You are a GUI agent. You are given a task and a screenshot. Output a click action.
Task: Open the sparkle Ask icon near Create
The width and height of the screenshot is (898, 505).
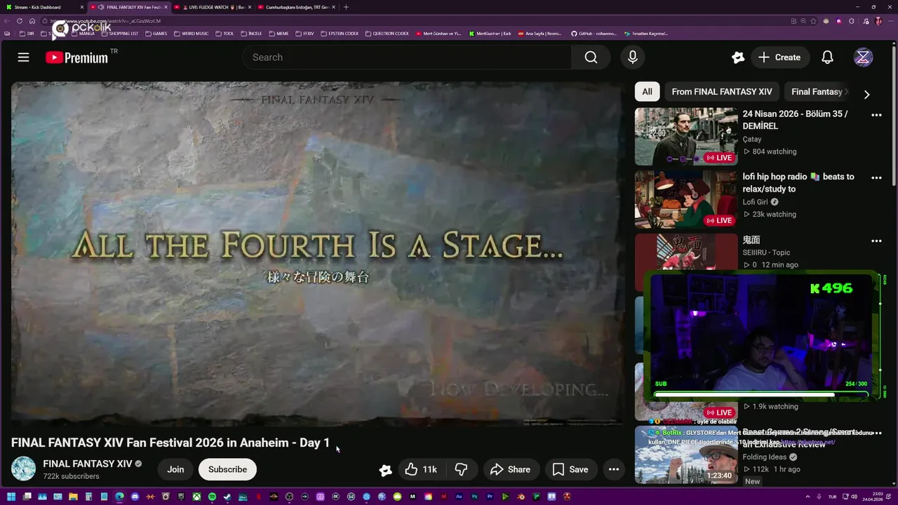(737, 58)
